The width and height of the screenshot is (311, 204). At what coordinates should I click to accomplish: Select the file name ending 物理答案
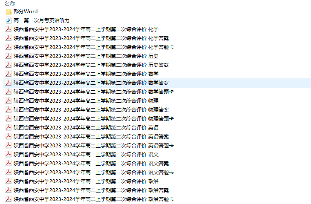(91, 110)
